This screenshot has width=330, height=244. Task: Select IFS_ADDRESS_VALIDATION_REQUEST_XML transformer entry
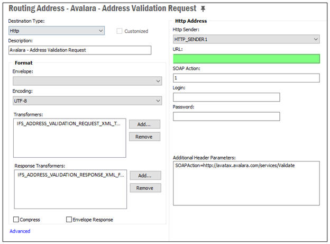pos(69,124)
